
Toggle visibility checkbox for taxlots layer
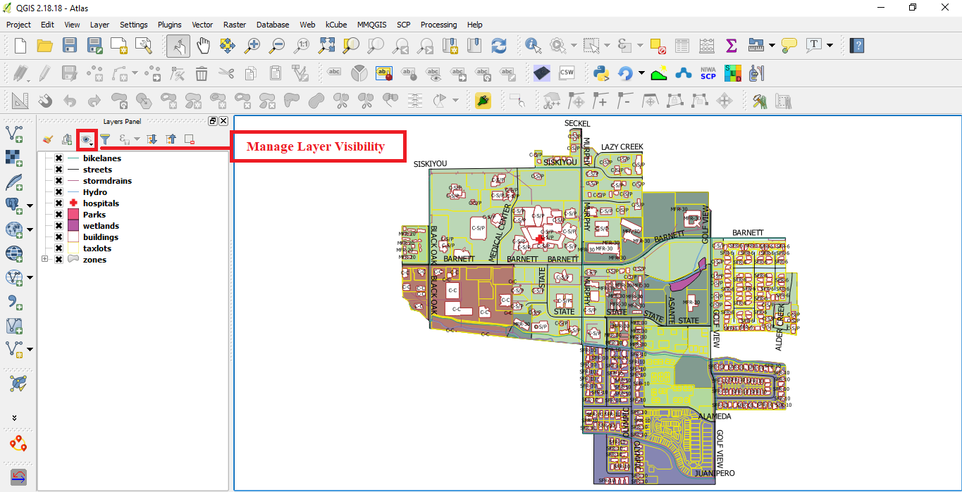pos(58,248)
